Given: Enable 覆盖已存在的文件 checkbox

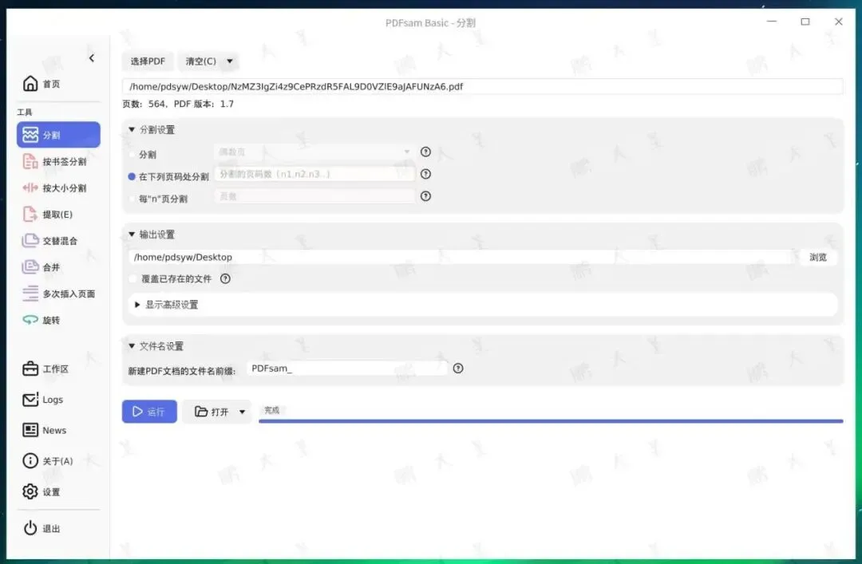Looking at the screenshot, I should coord(133,278).
